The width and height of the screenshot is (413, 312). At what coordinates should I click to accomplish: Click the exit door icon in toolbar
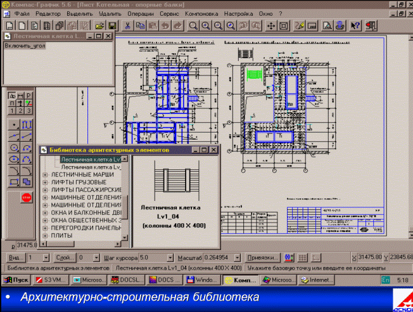371,25
